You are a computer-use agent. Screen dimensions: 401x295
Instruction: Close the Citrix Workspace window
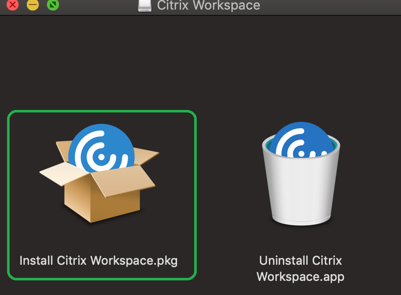click(x=13, y=5)
